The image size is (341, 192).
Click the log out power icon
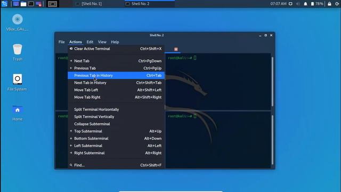tap(337, 4)
